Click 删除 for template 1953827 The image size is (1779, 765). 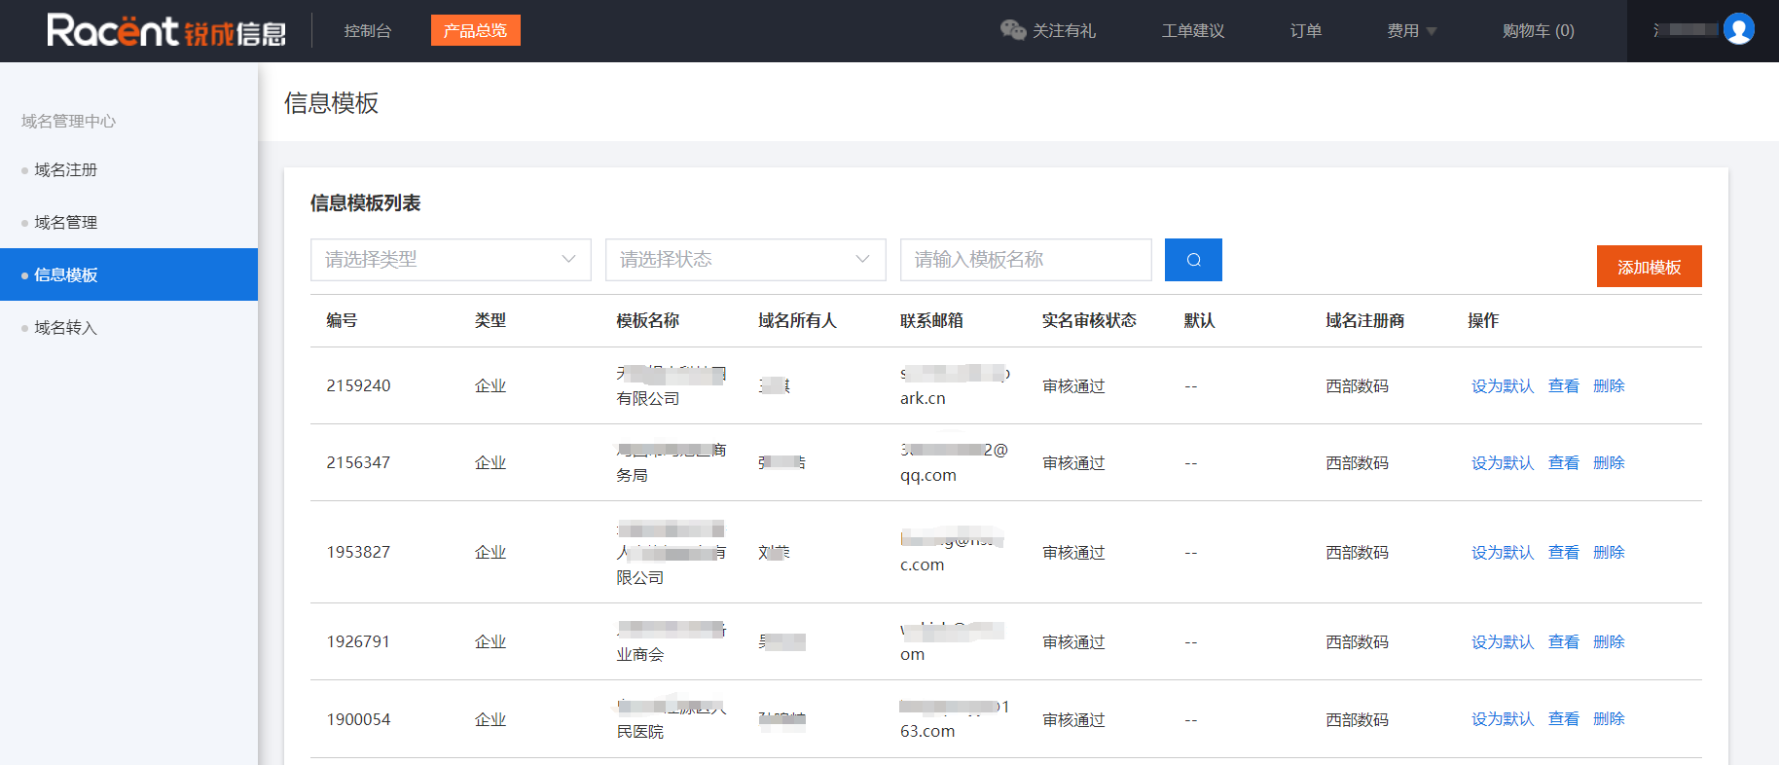coord(1609,552)
